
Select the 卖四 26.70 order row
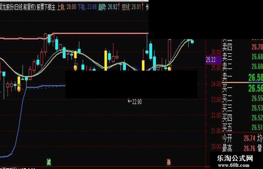pos(242,47)
